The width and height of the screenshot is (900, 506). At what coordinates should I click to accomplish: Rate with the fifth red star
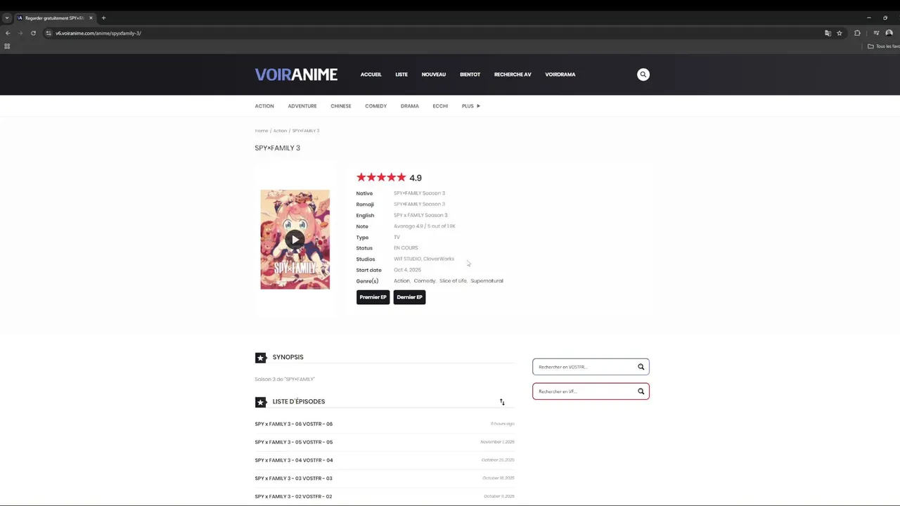[x=401, y=177]
